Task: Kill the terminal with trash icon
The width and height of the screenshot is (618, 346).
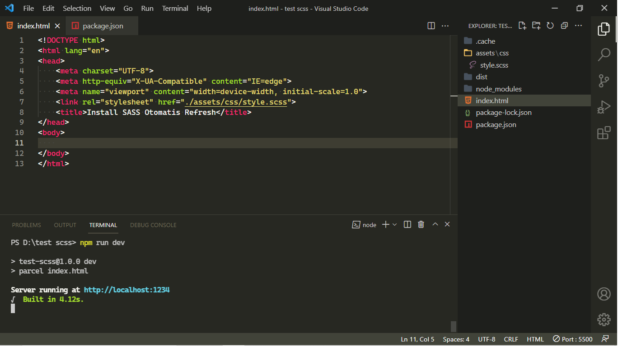Action: (x=421, y=224)
